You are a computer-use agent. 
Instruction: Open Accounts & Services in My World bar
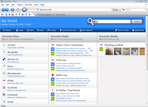[68, 30]
